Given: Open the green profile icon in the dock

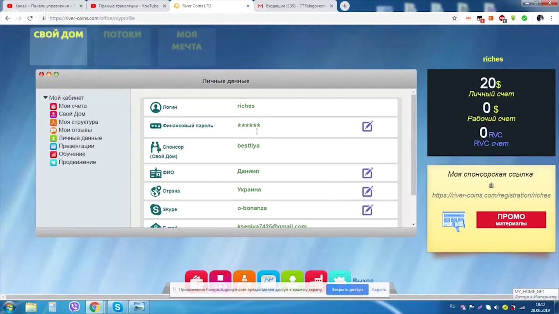Looking at the screenshot, I should point(292,278).
